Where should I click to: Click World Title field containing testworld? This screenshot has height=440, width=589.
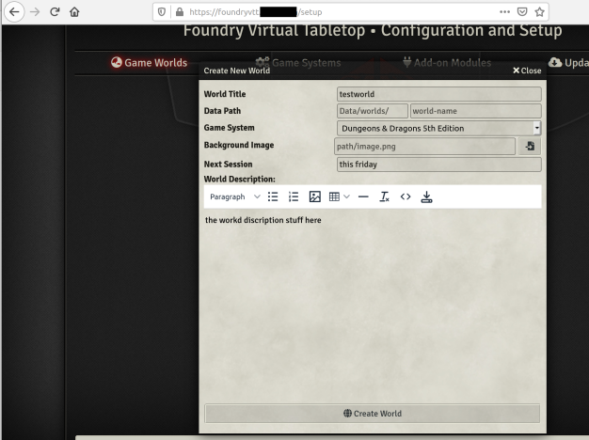pos(439,94)
